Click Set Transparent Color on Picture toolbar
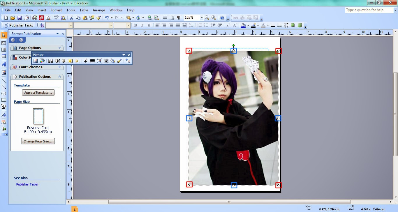 click(x=119, y=61)
